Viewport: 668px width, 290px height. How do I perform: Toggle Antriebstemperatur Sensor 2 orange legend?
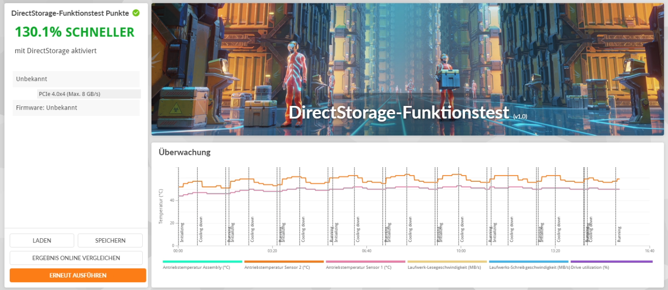pos(284,262)
